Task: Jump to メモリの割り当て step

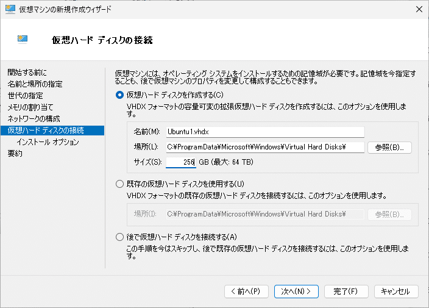Action: (x=30, y=107)
